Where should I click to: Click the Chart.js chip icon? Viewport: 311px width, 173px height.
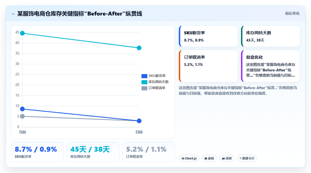tap(183, 159)
